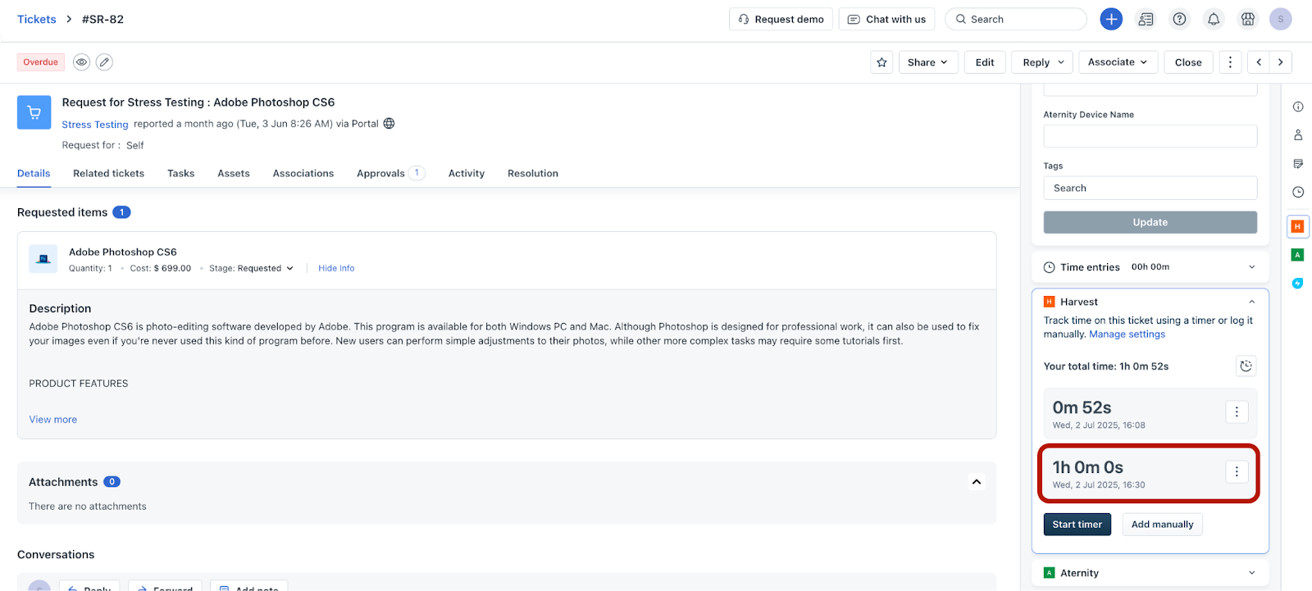Switch to the Details tab
1312x591 pixels.
[x=34, y=174]
